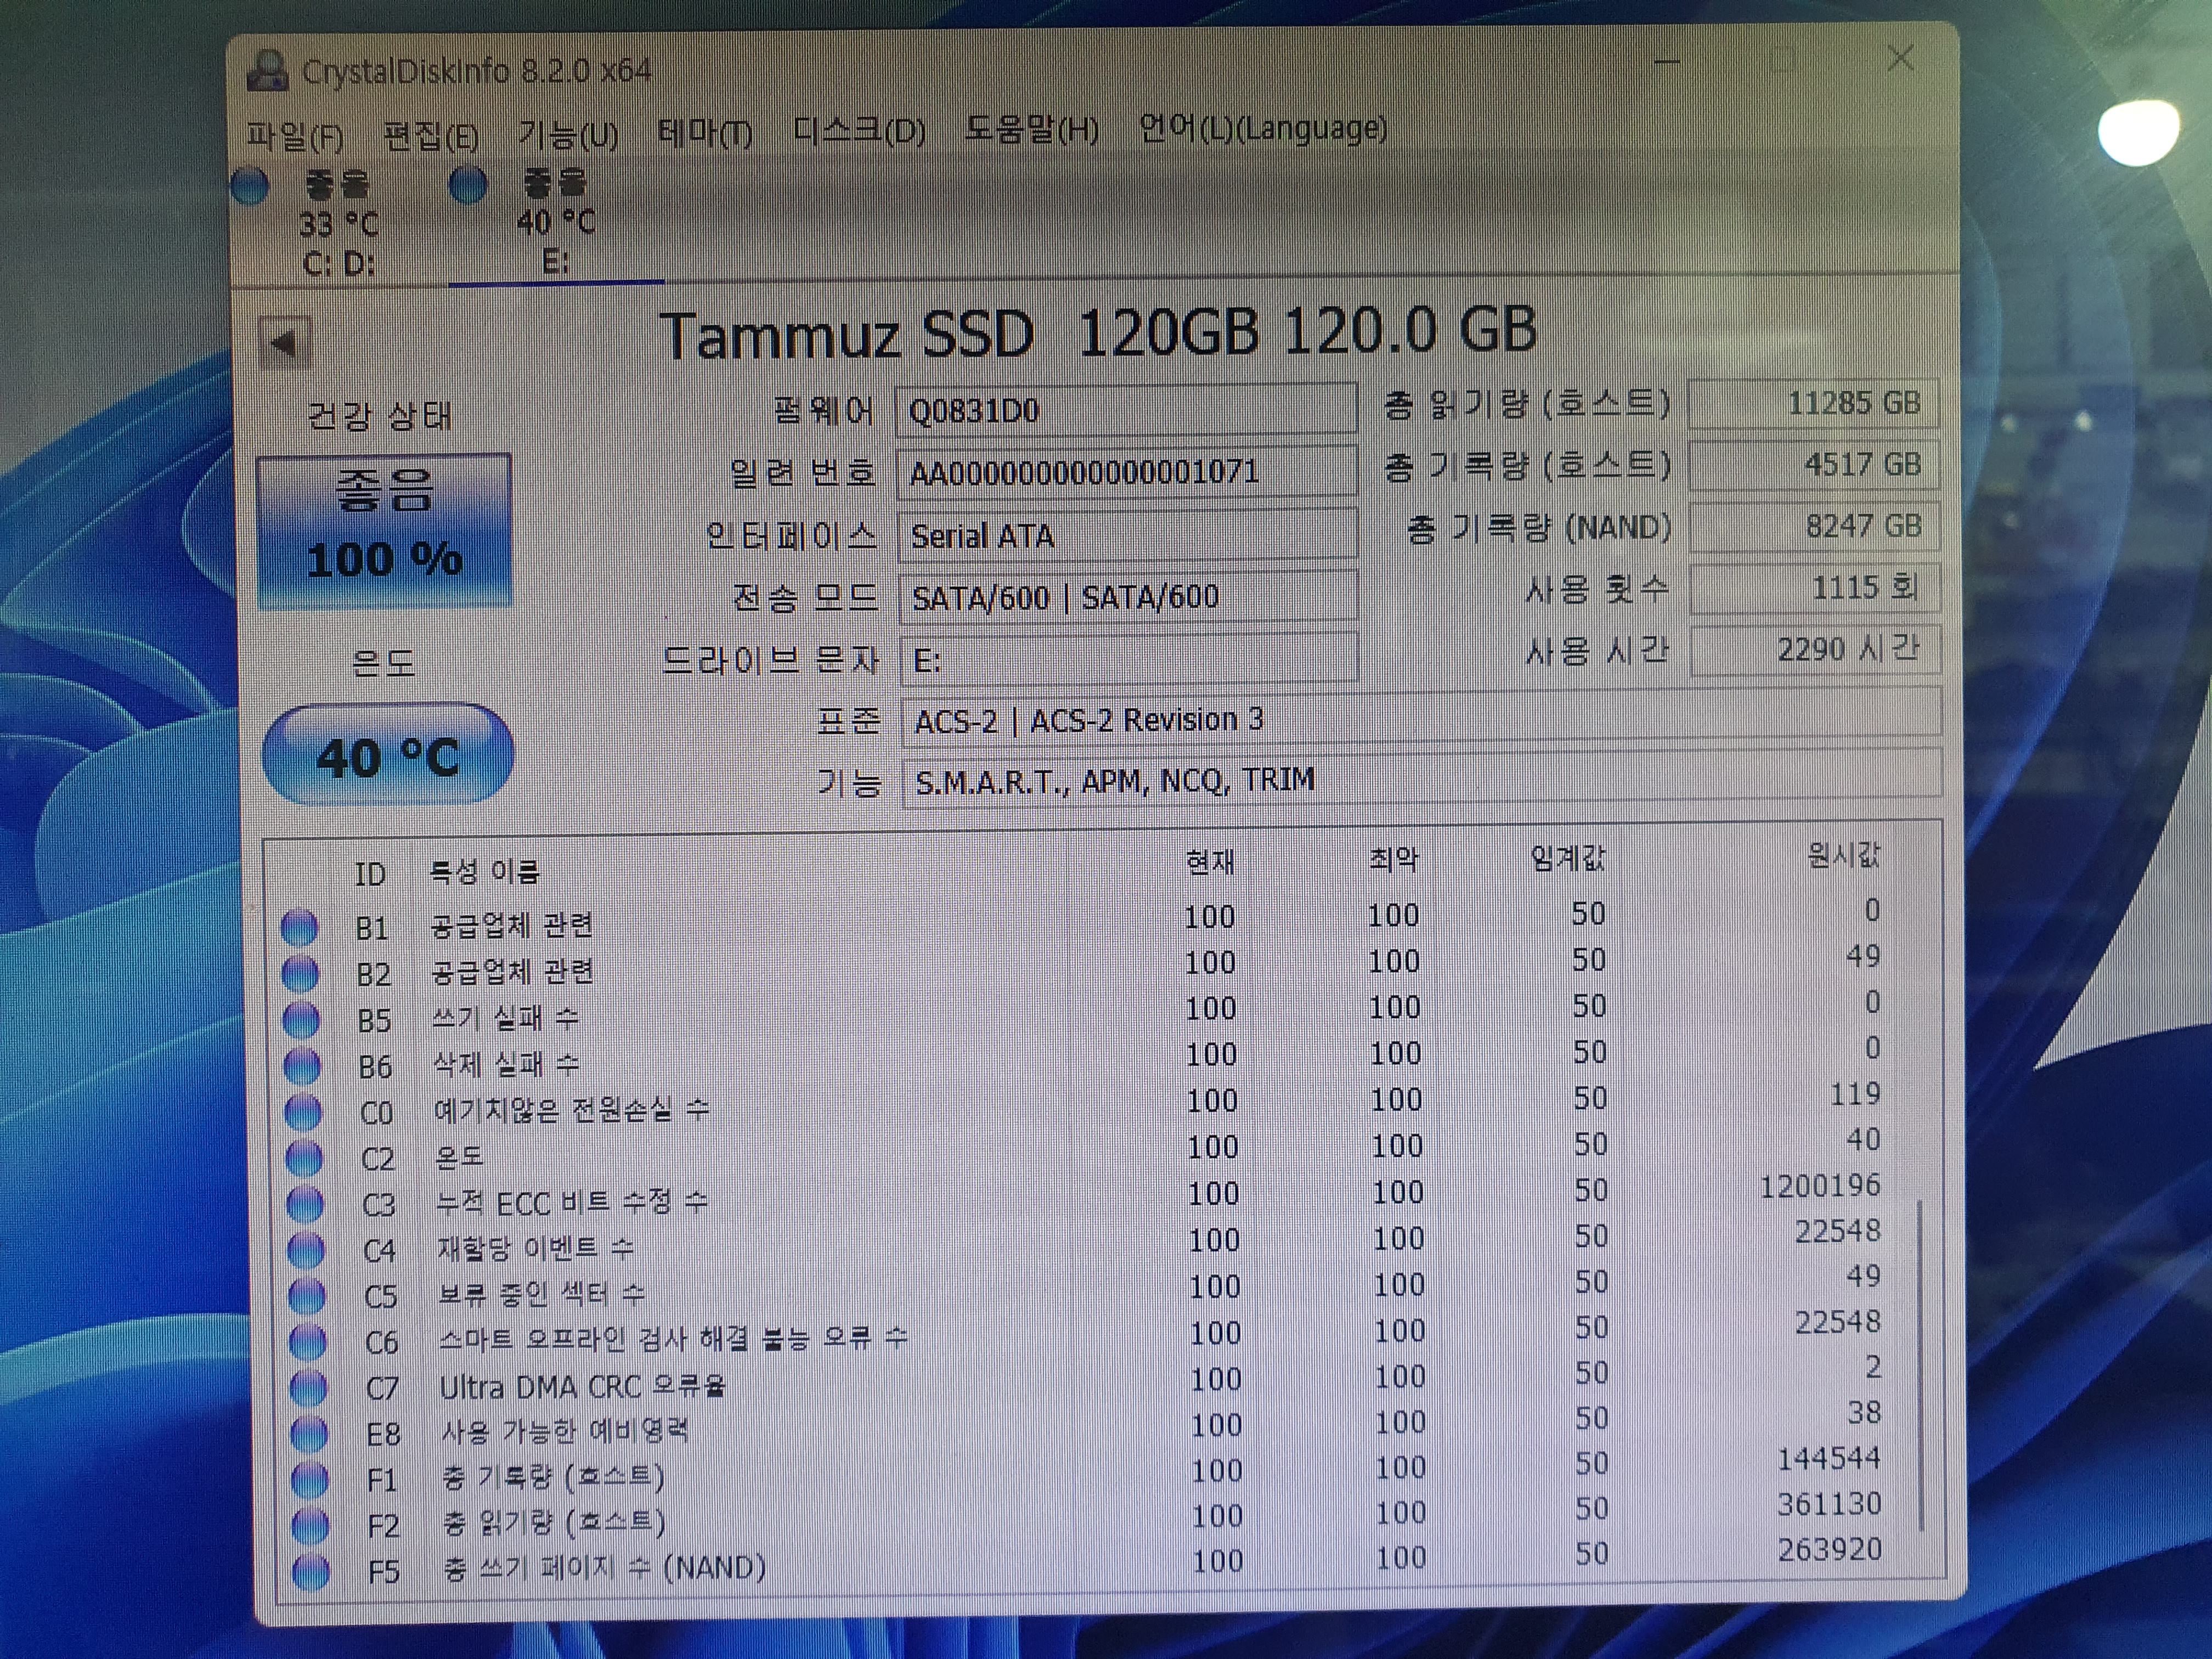This screenshot has height=1659, width=2212.
Task: Click the status orb for row B5
Action: click(x=301, y=1019)
